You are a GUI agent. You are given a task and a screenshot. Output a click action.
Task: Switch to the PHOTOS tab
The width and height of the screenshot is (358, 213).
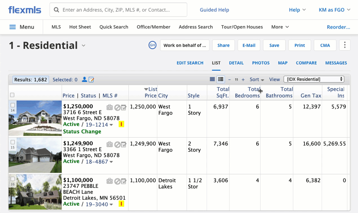click(261, 63)
